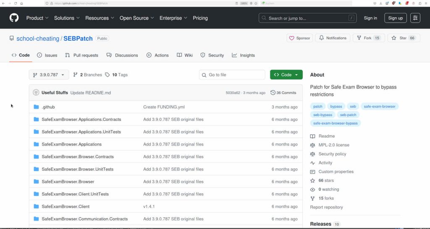Open SafeExamBrowser.Browser.Contracts folder
Viewport: 430px width, 229px height.
coord(78,157)
